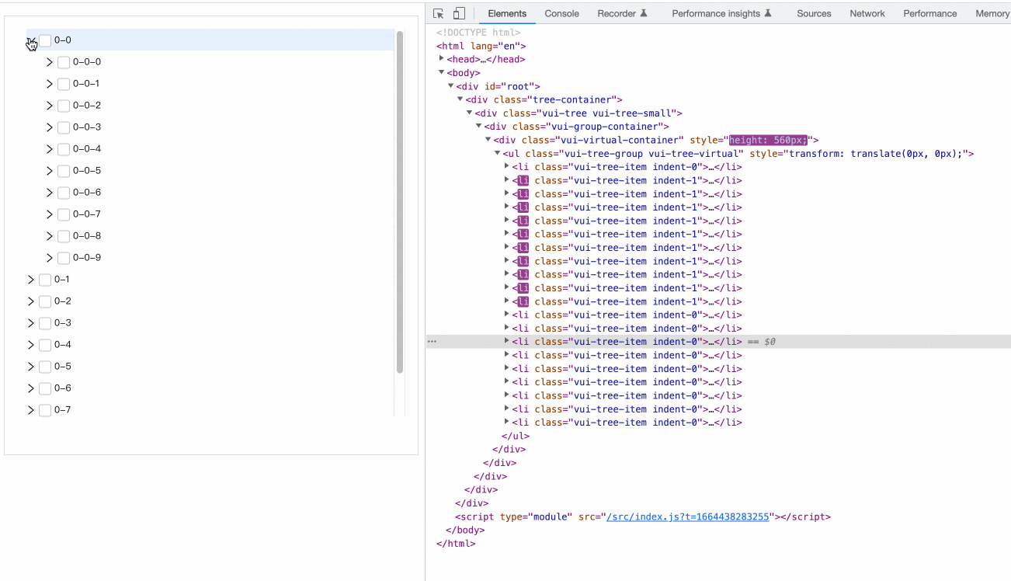Expand the last li indent-0 node
1011x581 pixels.
coord(507,423)
